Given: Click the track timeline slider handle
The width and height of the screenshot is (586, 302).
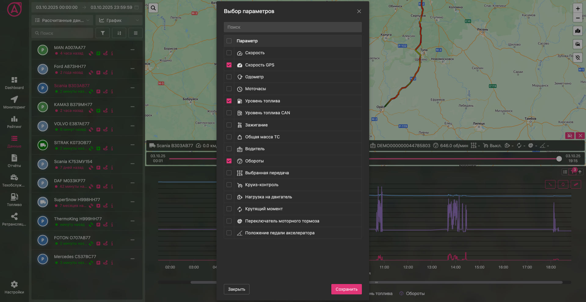Looking at the screenshot, I should point(559,159).
